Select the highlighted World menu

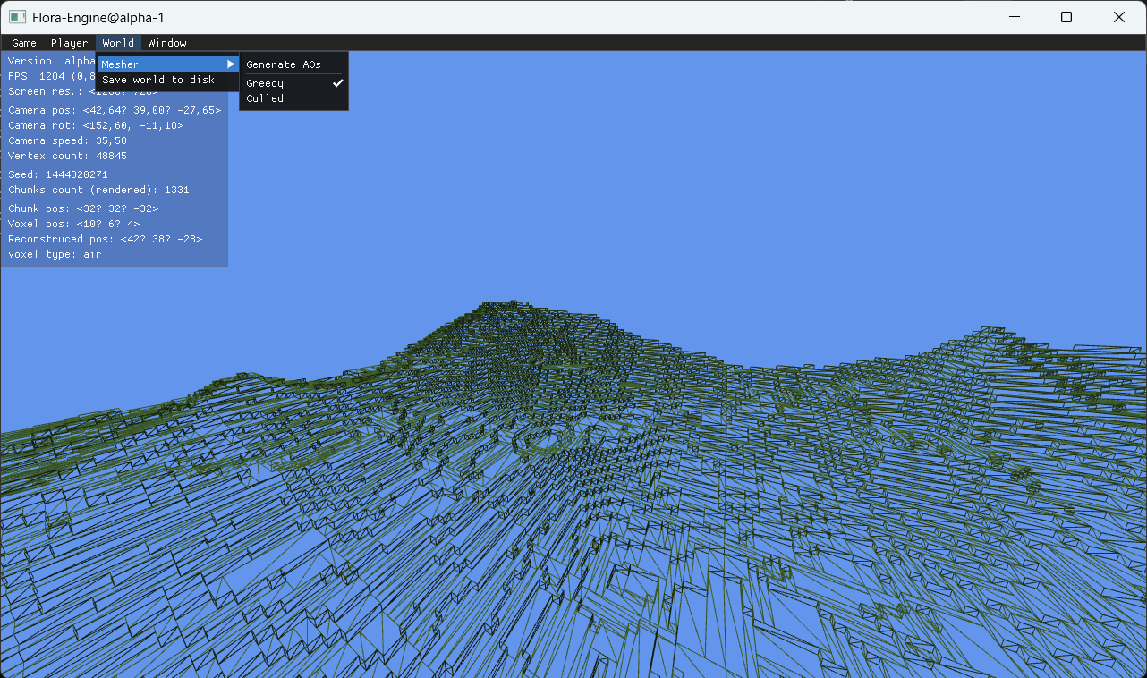coord(117,42)
